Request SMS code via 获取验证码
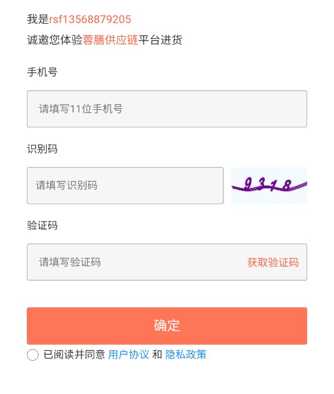 click(273, 262)
